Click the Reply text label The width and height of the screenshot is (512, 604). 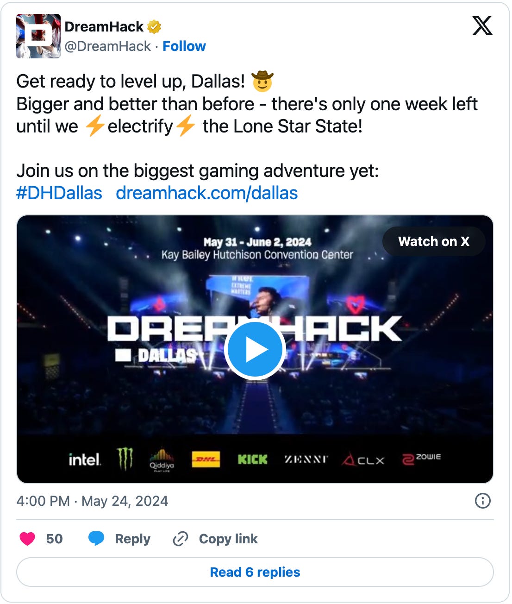(x=133, y=539)
